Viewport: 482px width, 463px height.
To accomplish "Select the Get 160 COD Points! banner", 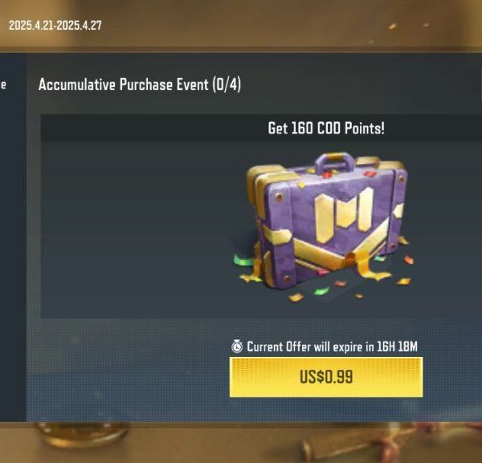I will coord(326,128).
